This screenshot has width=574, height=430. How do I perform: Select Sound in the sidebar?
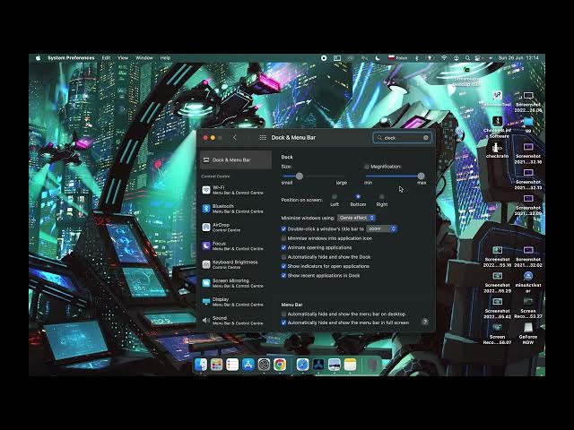click(236, 321)
